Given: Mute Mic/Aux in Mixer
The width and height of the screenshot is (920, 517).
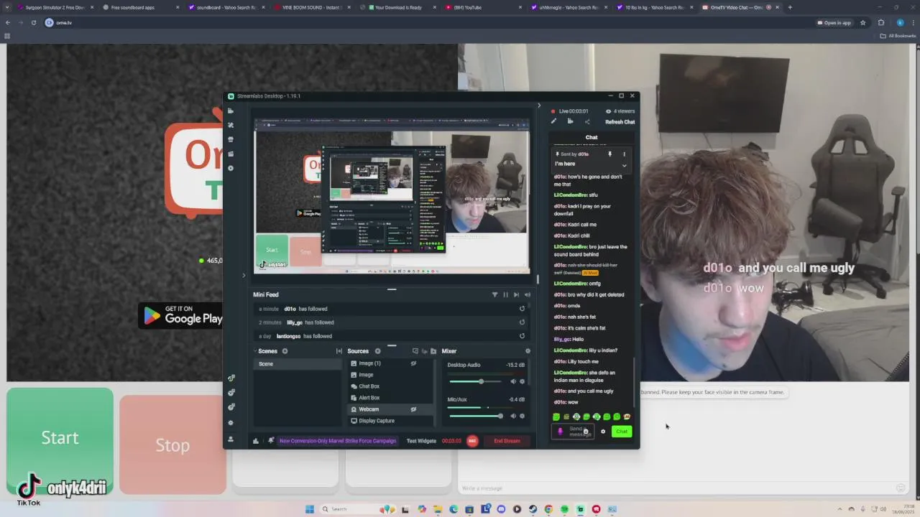Looking at the screenshot, I should tap(513, 416).
